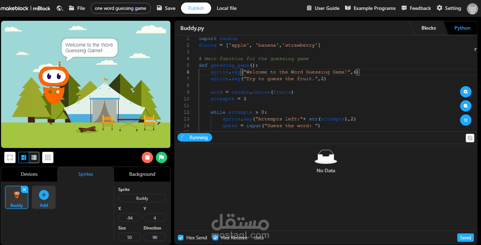The image size is (481, 245).
Task: Click the Setting gear icon
Action: click(440, 8)
